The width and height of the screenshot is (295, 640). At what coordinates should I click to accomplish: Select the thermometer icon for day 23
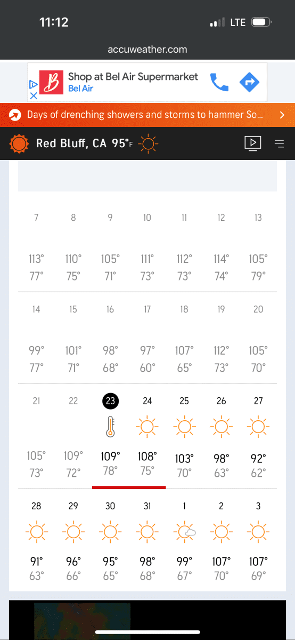pos(110,426)
